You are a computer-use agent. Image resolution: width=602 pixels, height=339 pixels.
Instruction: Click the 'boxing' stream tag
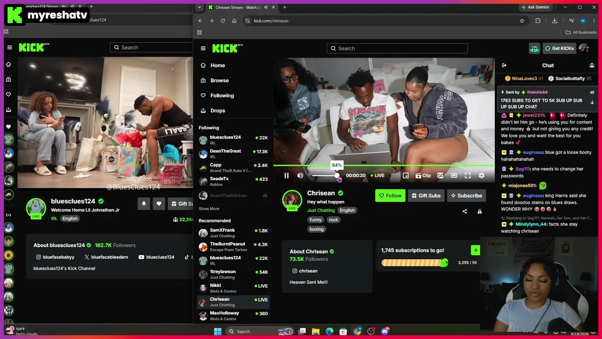tap(317, 229)
